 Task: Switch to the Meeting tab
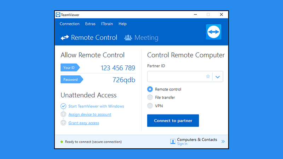click(x=141, y=37)
